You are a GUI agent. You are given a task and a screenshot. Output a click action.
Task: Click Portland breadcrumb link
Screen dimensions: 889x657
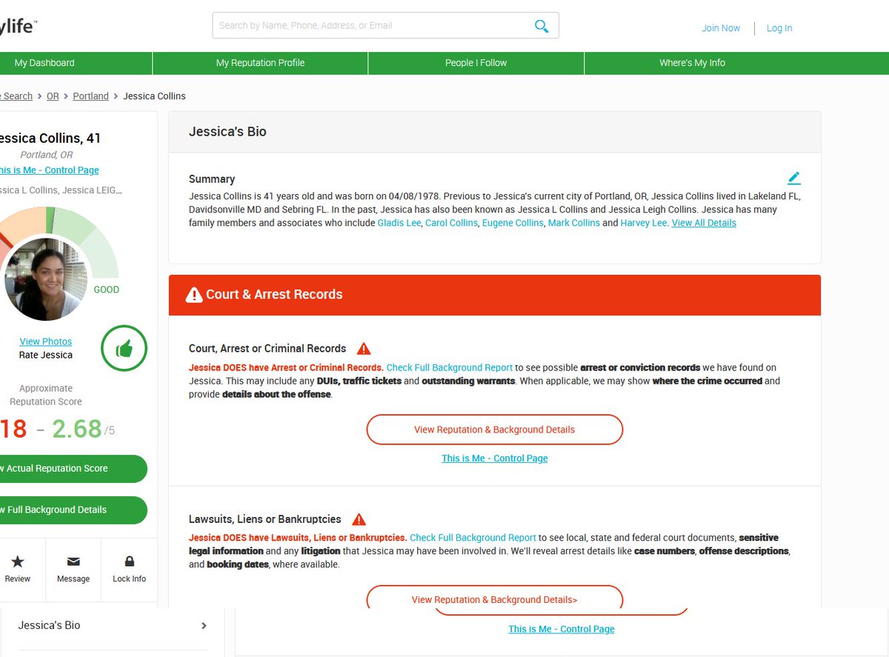90,96
